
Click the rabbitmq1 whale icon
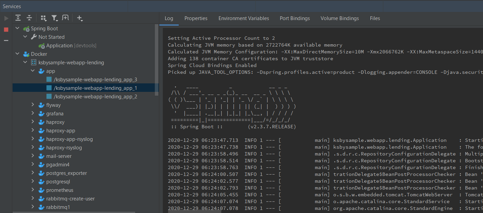point(41,207)
